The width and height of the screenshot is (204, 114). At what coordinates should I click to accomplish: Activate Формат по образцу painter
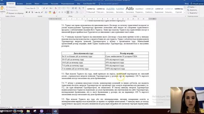click(15, 13)
